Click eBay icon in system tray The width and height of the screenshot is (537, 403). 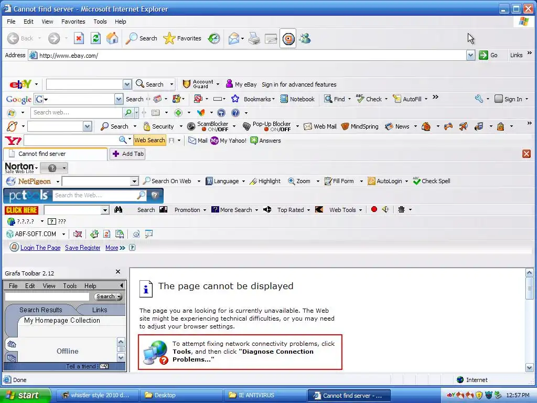(x=450, y=395)
